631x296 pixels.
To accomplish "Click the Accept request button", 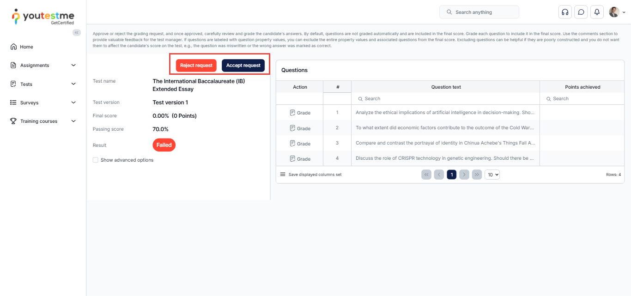I will pyautogui.click(x=243, y=66).
